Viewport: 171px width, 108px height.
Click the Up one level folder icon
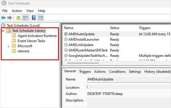[x=18, y=18]
